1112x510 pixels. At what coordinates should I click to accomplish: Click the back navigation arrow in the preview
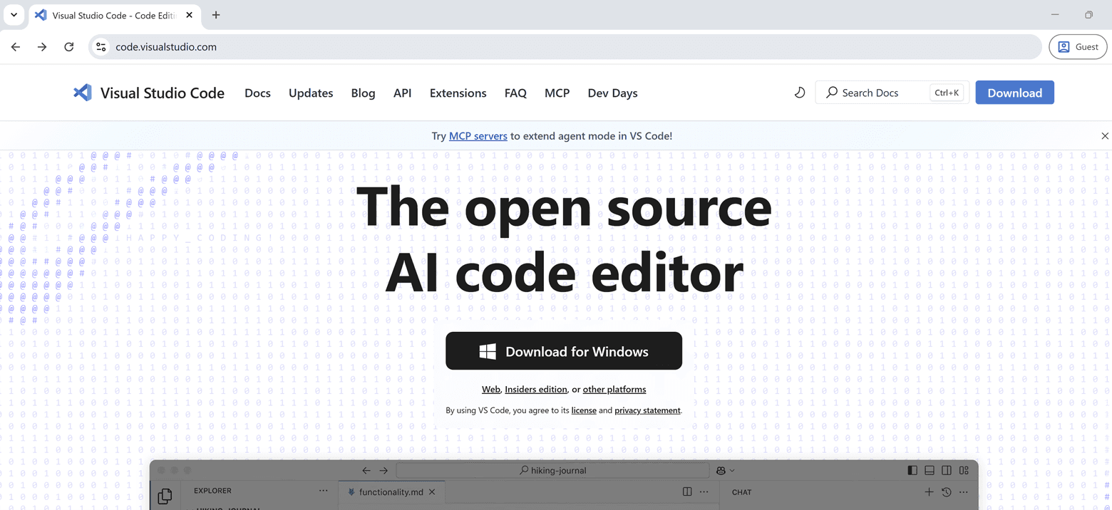(x=366, y=470)
